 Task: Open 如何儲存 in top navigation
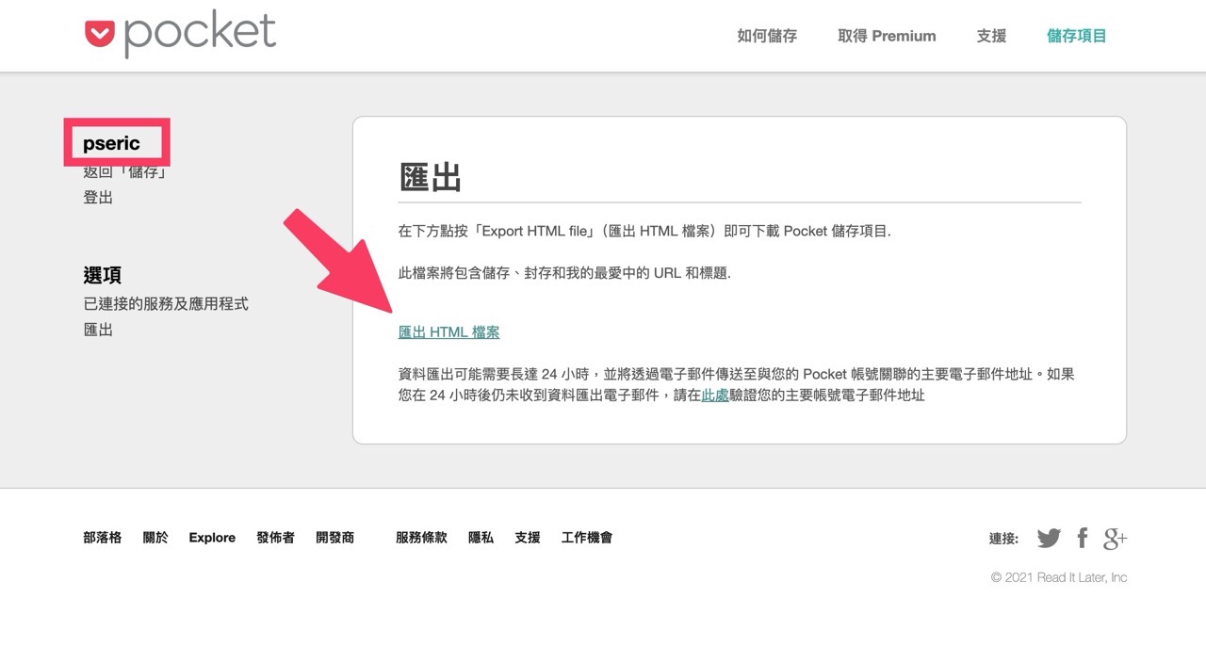tap(767, 36)
